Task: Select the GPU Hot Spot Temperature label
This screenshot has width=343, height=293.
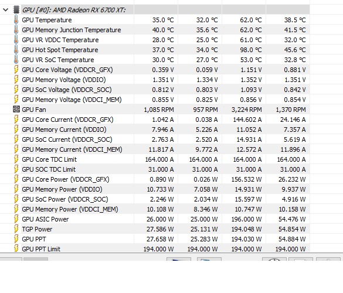Action: 60,50
